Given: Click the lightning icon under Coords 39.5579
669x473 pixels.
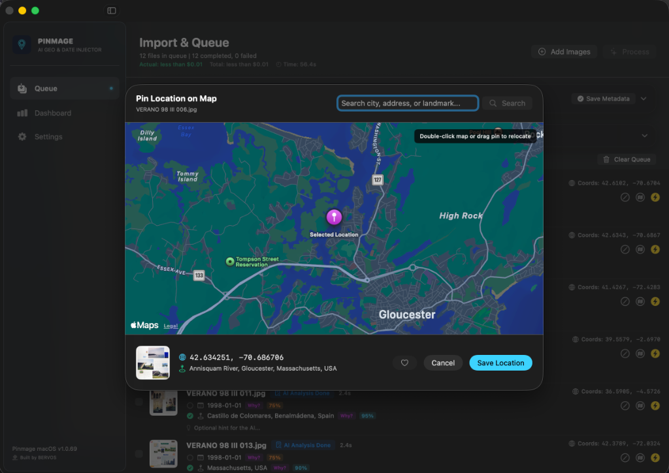Looking at the screenshot, I should coord(655,353).
